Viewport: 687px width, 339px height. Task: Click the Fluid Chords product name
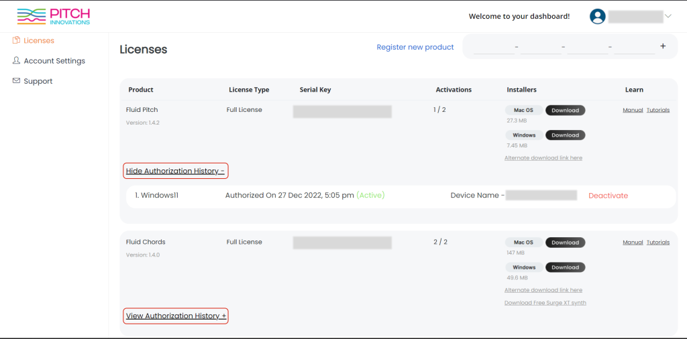pyautogui.click(x=146, y=242)
